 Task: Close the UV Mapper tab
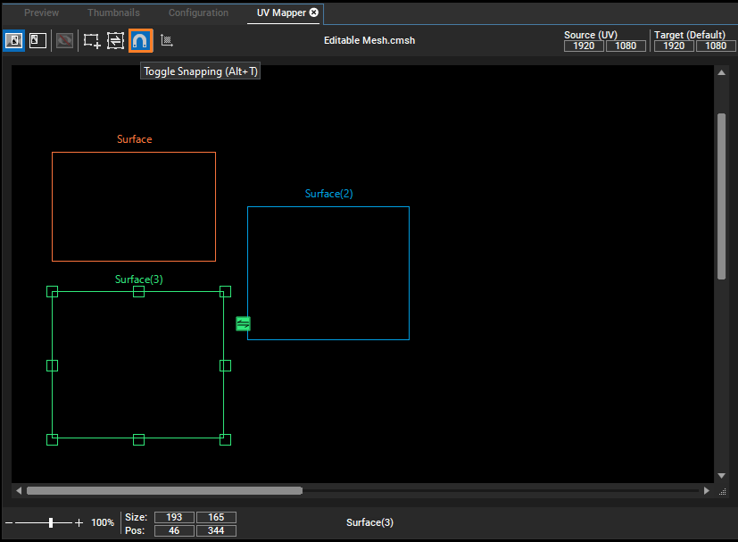click(314, 13)
